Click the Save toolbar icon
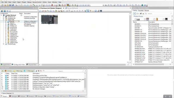Screen dimensions: 174x98 10,5
